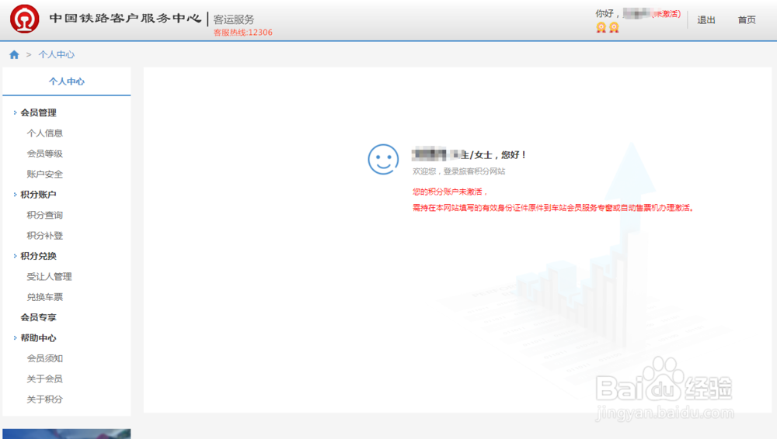Click 个人中心 breadcrumb link
The width and height of the screenshot is (777, 439).
coord(57,54)
